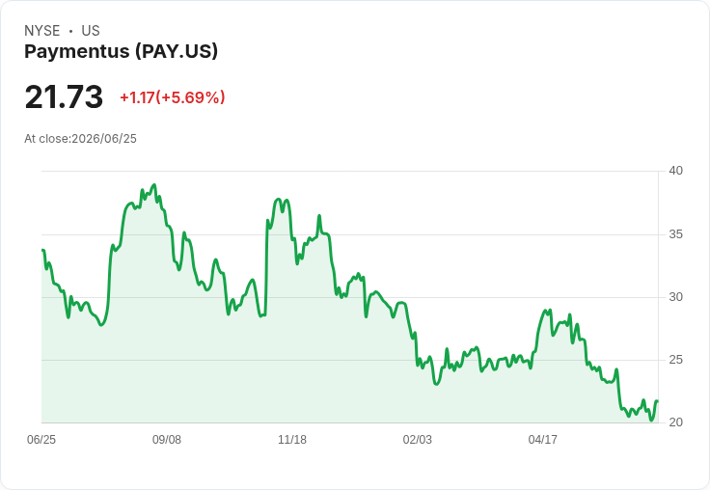The height and width of the screenshot is (490, 710).
Task: Click the 20 price axis label
Action: (x=676, y=422)
